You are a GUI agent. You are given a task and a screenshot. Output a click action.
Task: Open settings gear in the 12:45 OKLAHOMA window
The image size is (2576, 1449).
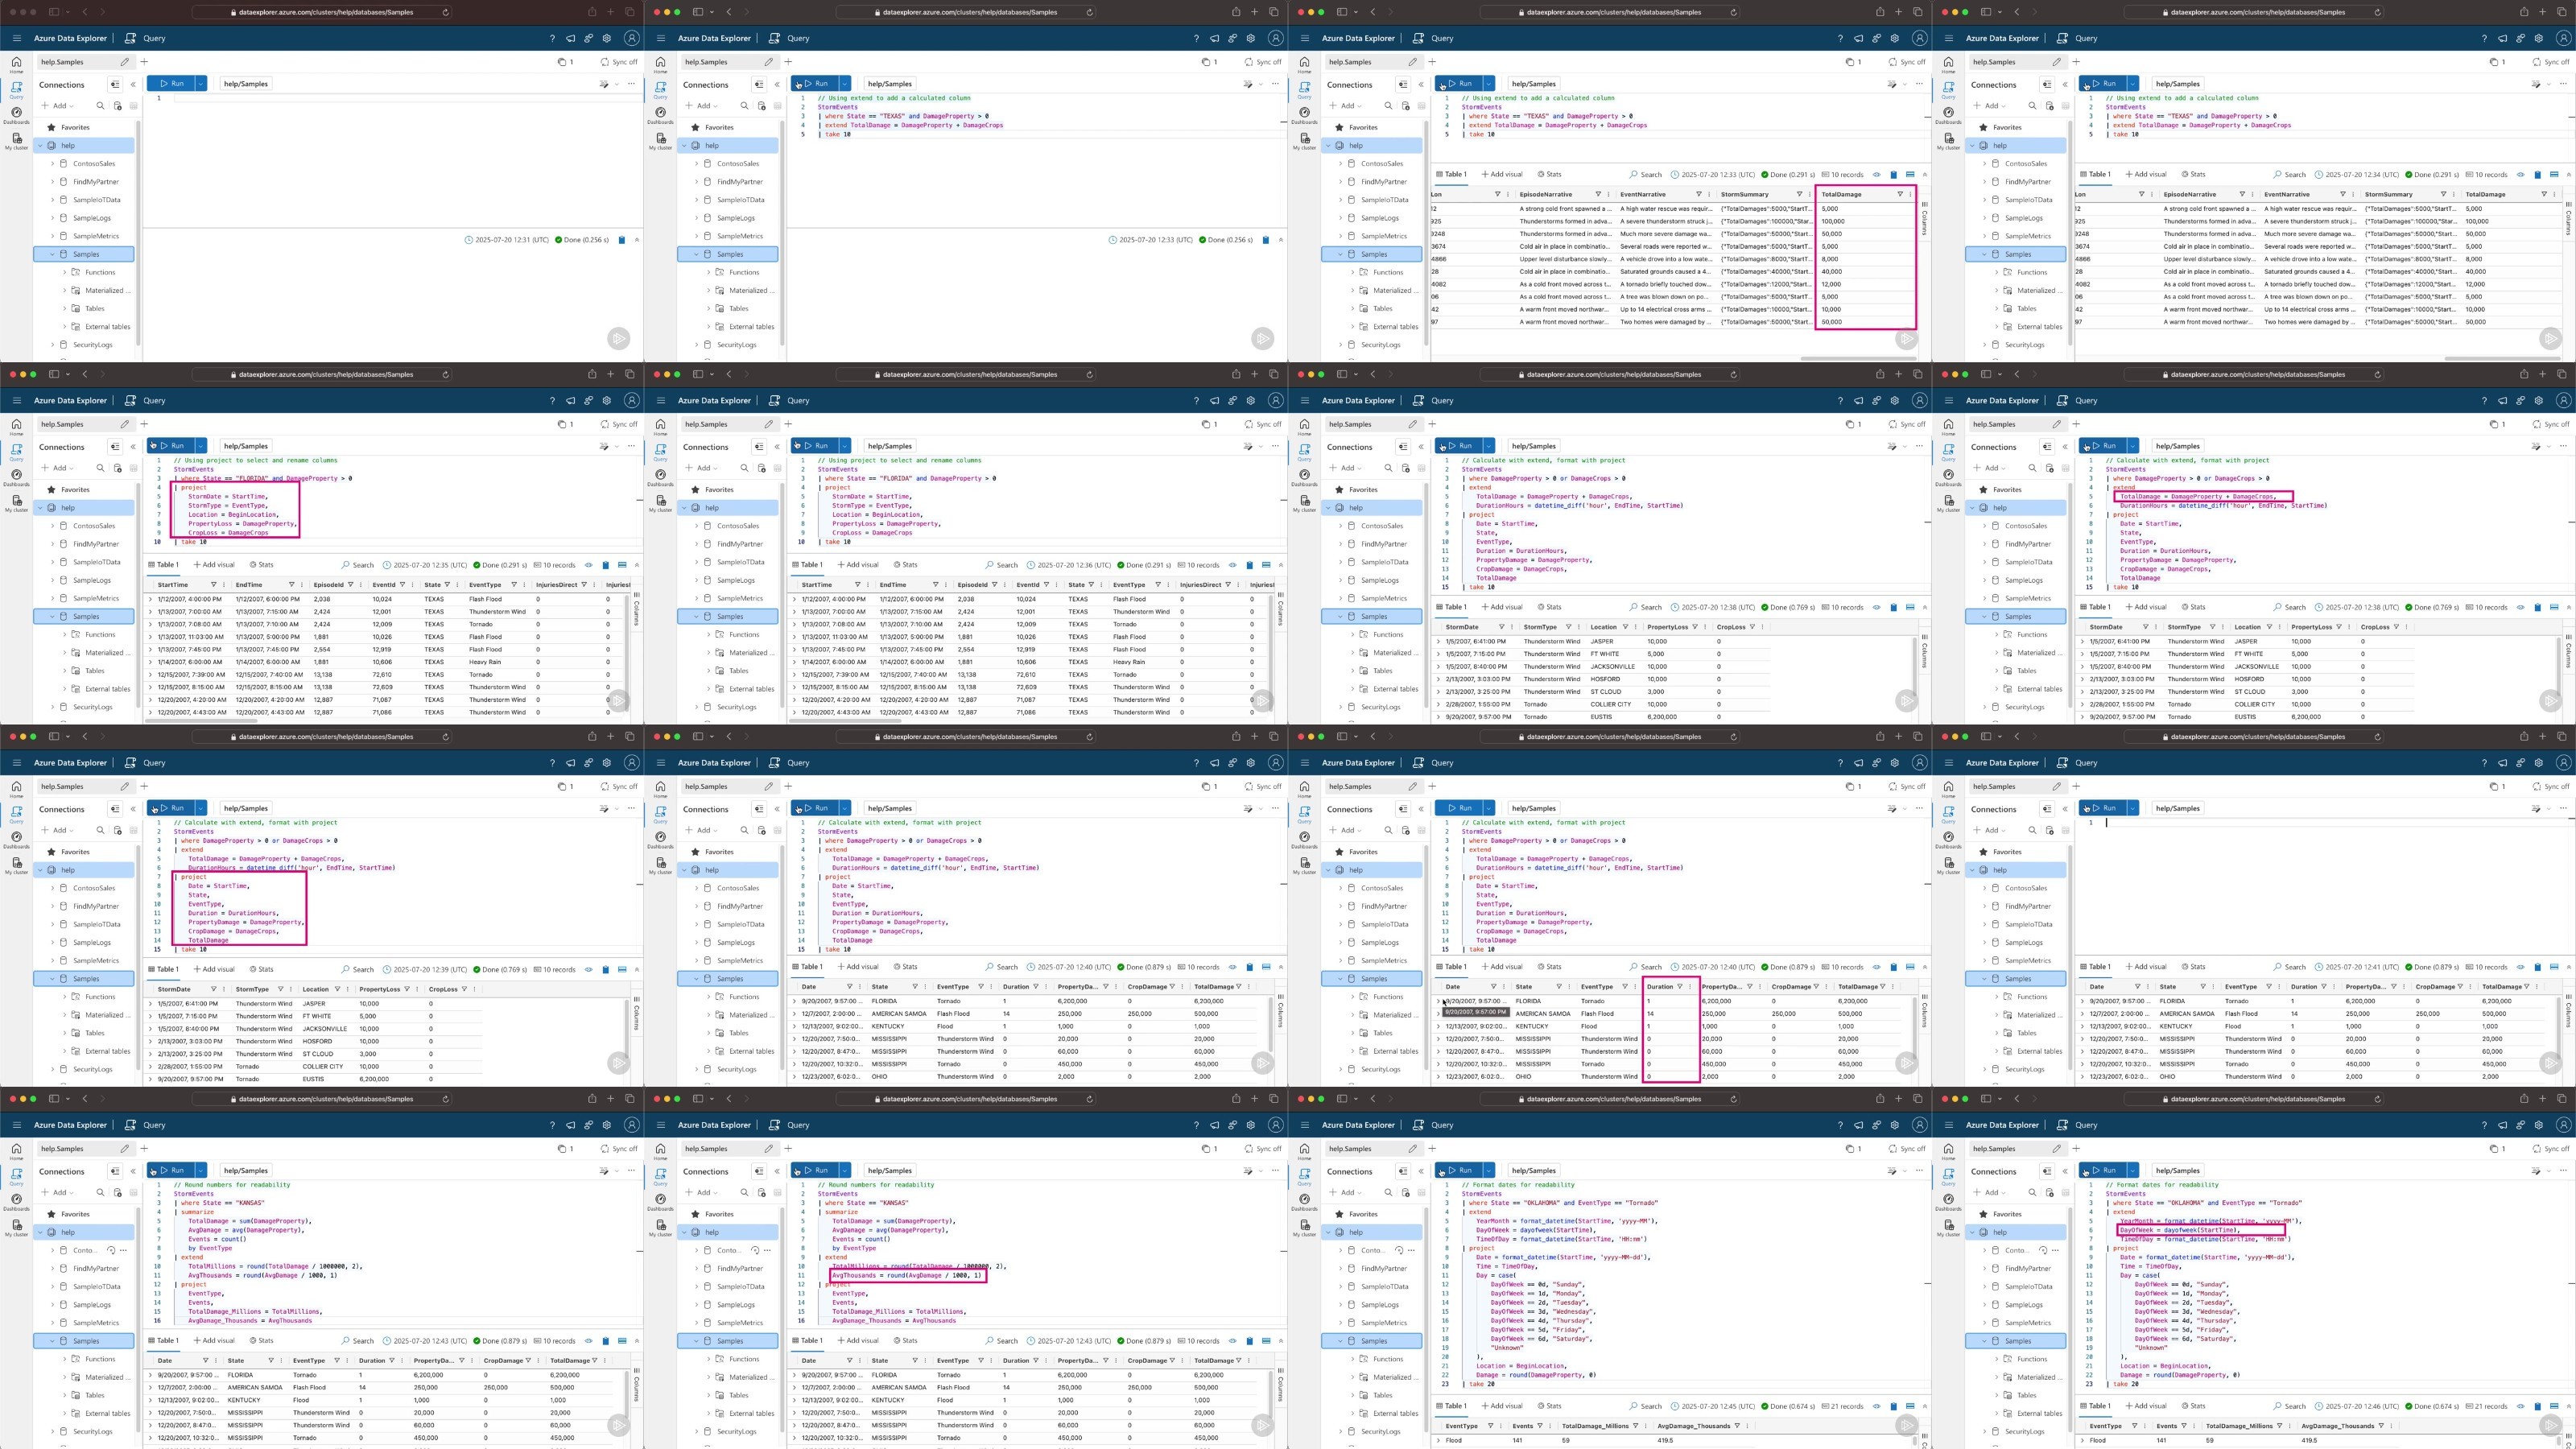(x=1895, y=1125)
